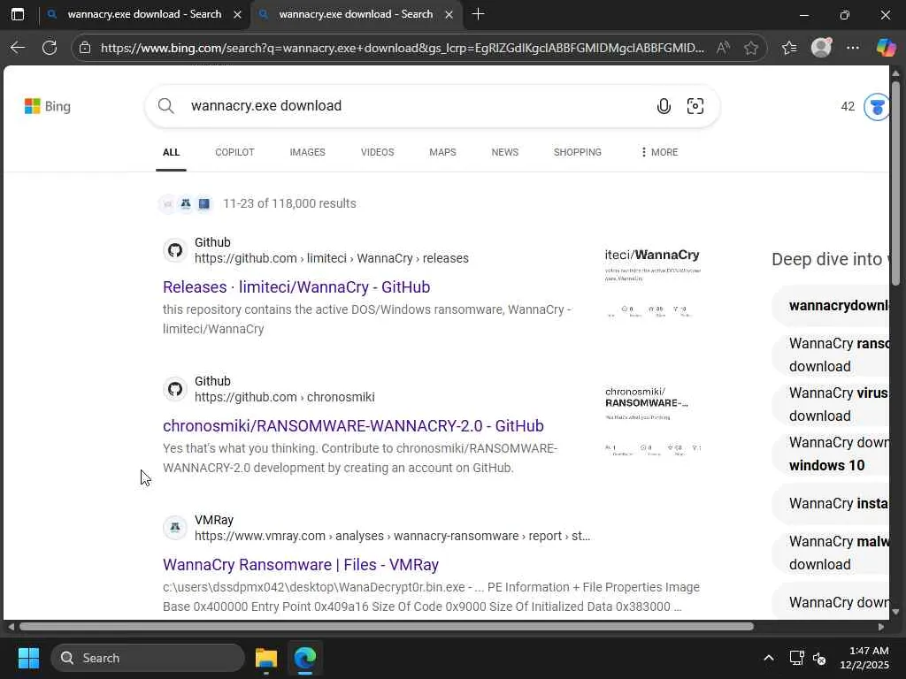Open the limiteci/WannaCry preview thumbnail
The width and height of the screenshot is (906, 679).
pyautogui.click(x=652, y=283)
